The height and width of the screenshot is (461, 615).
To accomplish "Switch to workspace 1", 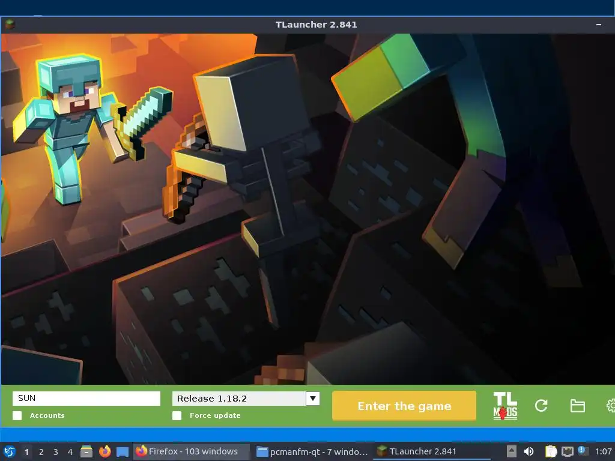I will (26, 452).
